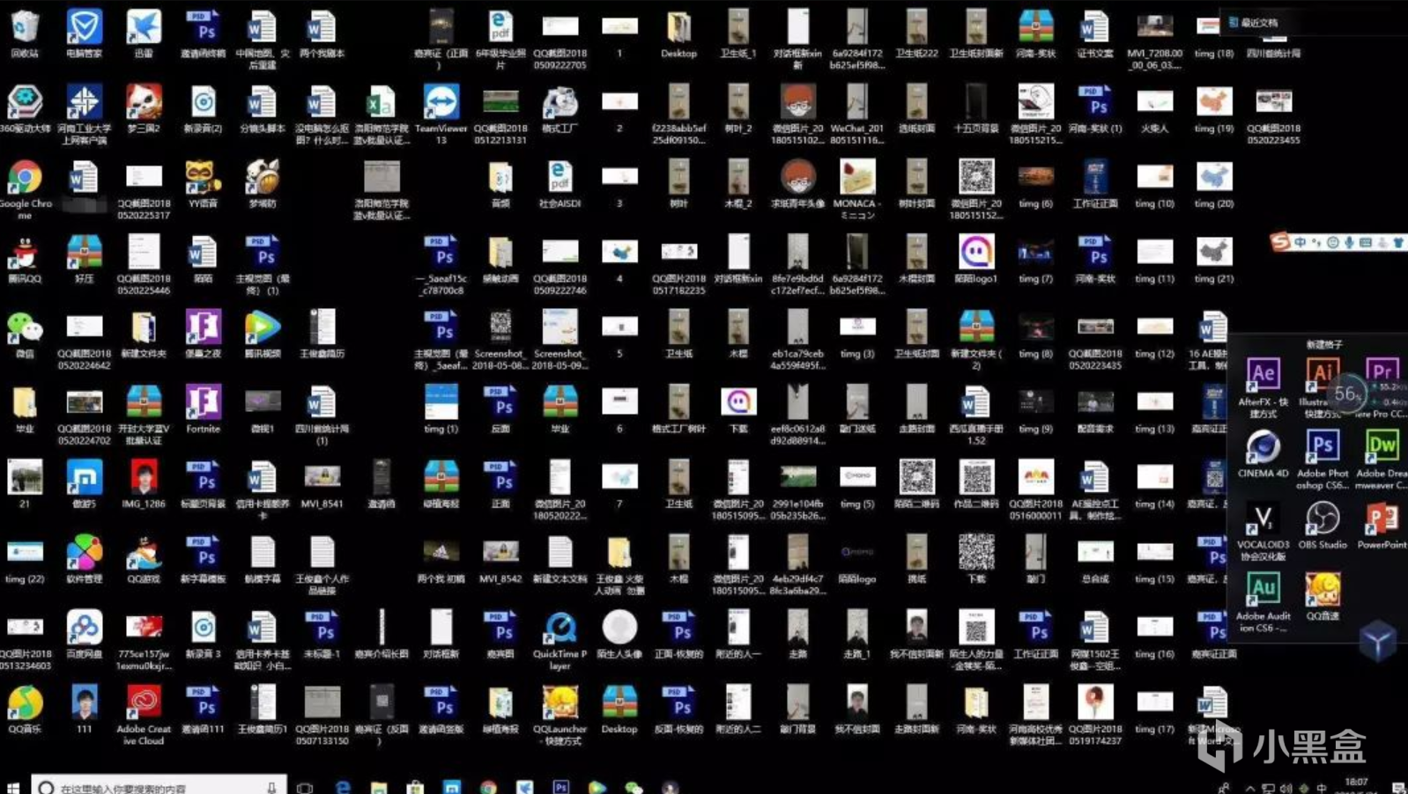Launch Google Chrome from the desktop

tap(25, 187)
